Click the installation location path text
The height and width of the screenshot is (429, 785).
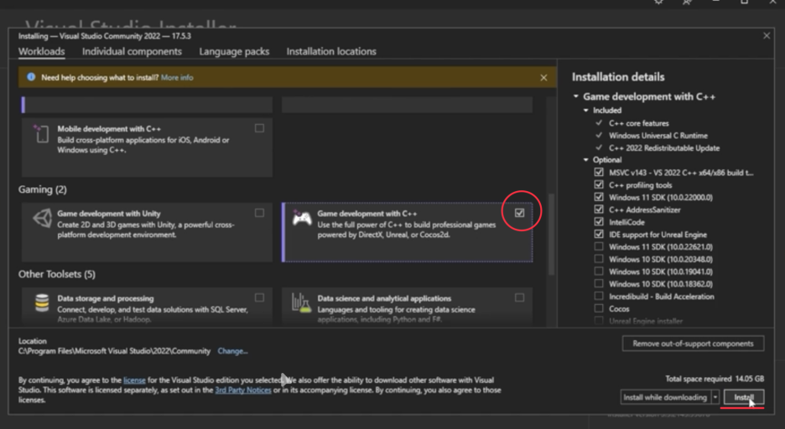(x=114, y=351)
